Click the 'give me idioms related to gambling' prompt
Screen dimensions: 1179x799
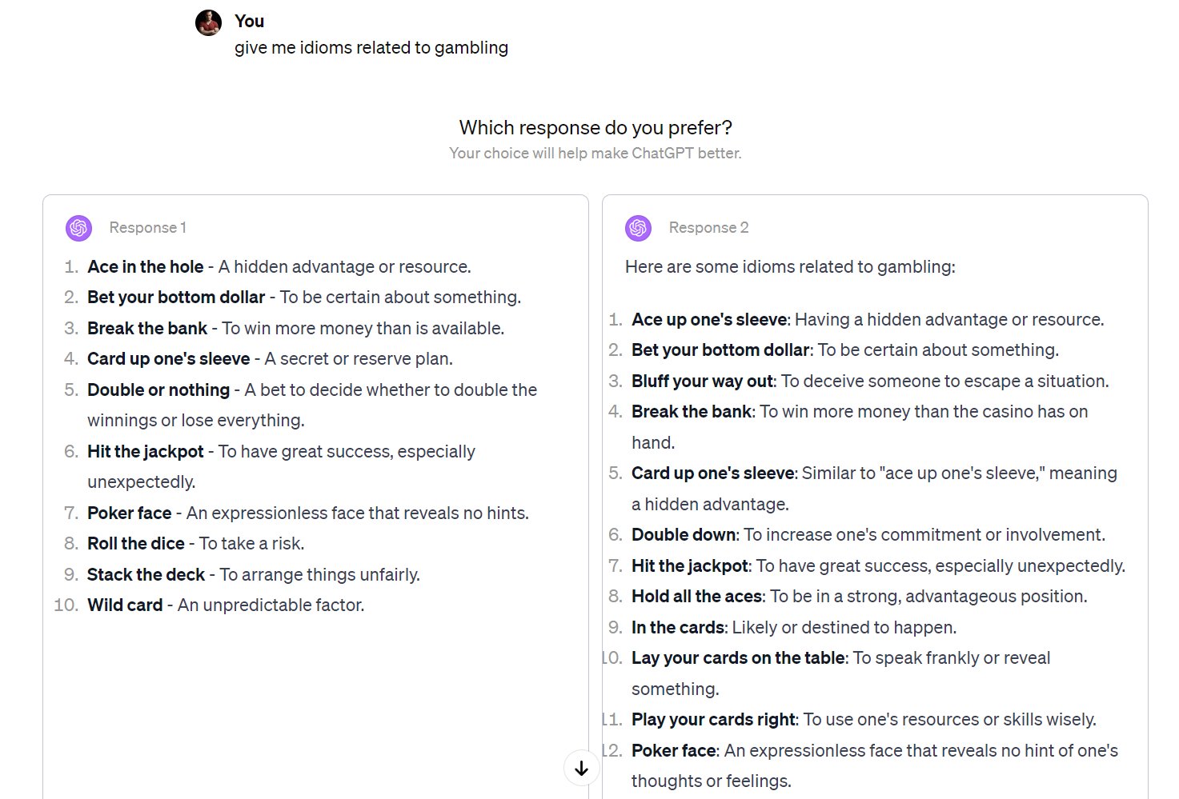[x=371, y=48]
